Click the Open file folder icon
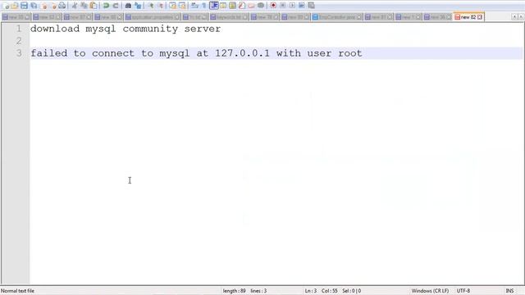 [15, 6]
